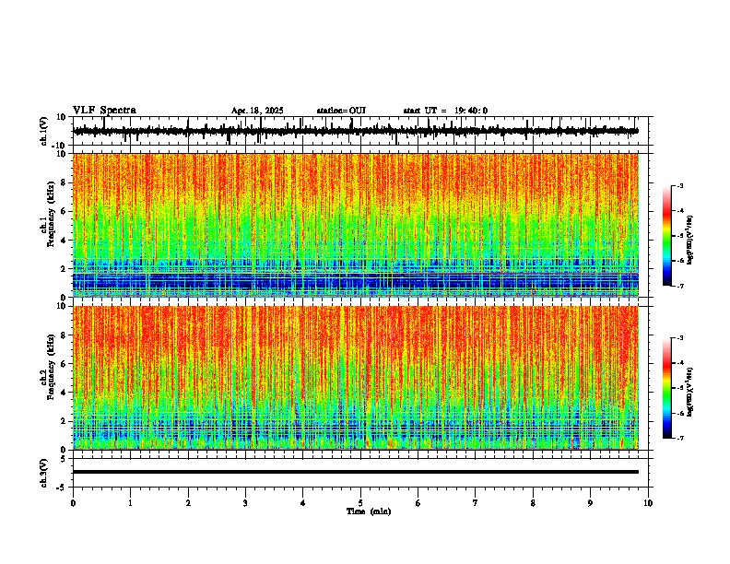Click the time axis tick label 3
Screen dimensions: 730x564
point(245,503)
